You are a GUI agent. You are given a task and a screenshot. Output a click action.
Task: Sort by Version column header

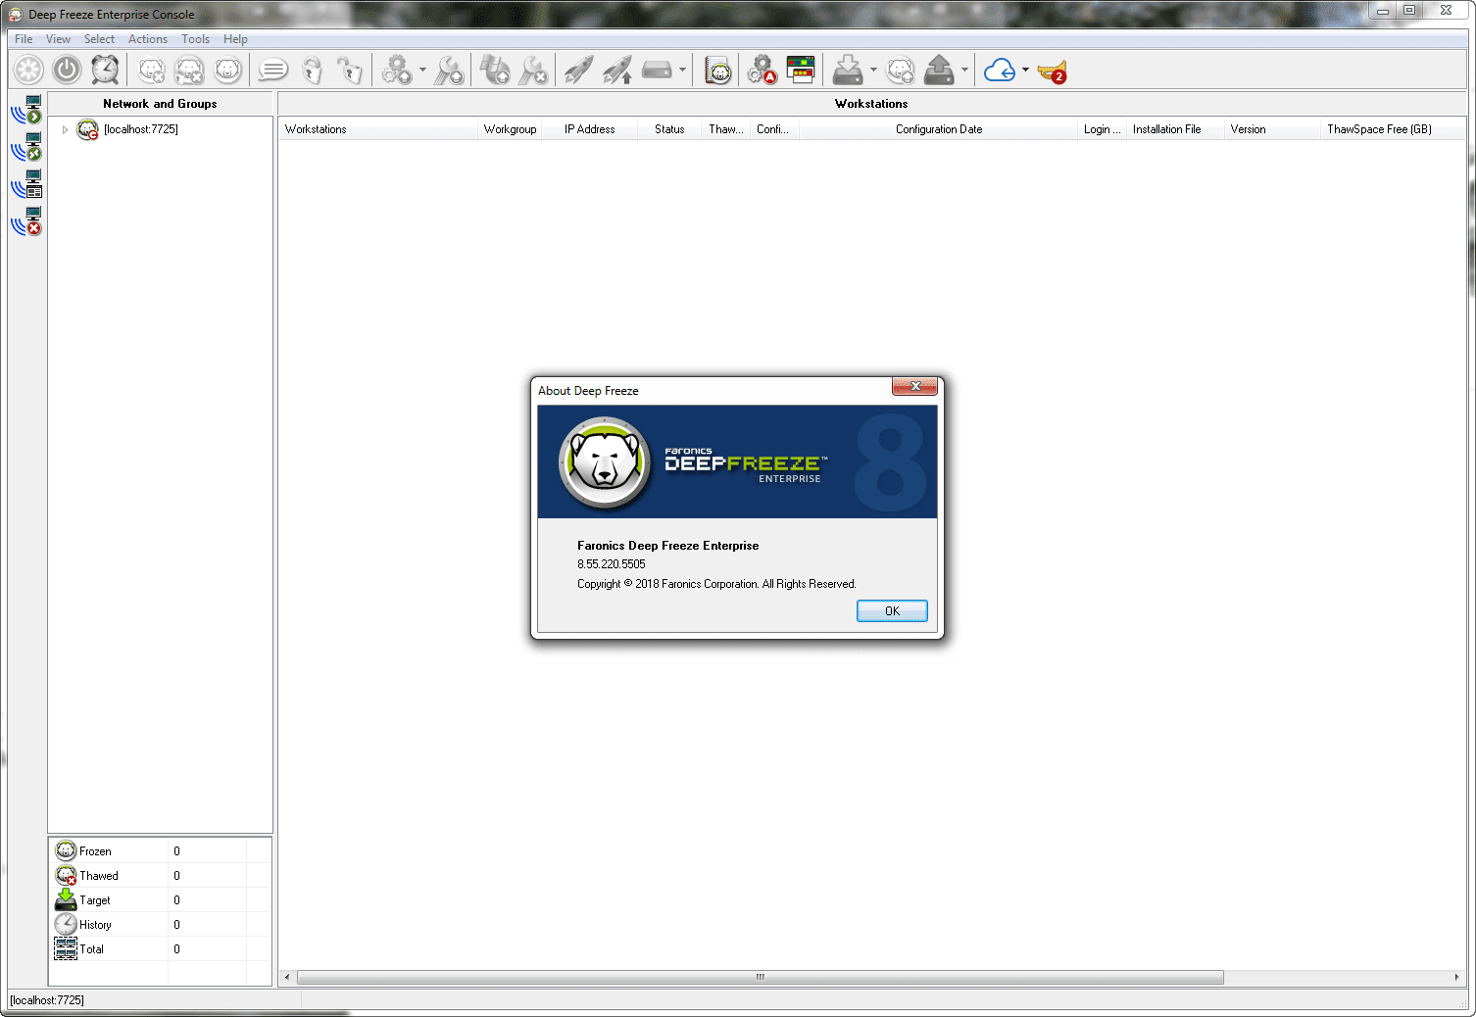coord(1272,129)
